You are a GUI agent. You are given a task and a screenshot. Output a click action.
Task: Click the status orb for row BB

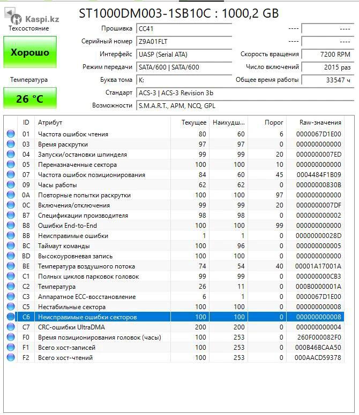(x=11, y=236)
